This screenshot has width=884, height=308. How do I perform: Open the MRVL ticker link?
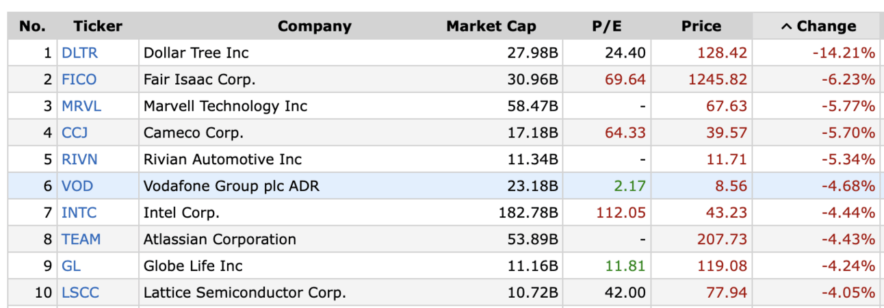coord(81,106)
